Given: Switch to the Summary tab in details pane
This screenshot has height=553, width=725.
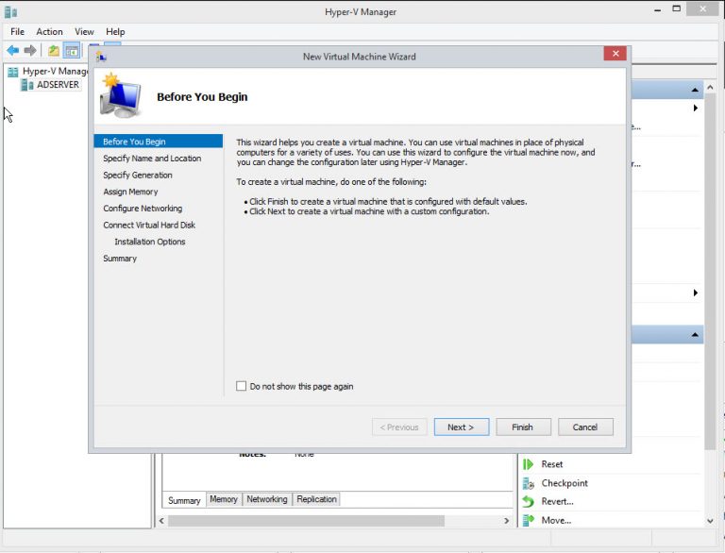Looking at the screenshot, I should (184, 500).
